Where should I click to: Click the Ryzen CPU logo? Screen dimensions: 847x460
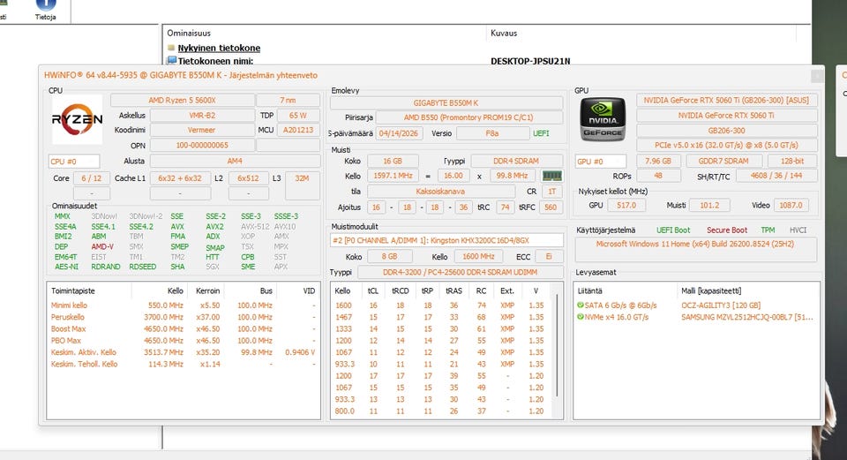pos(77,119)
